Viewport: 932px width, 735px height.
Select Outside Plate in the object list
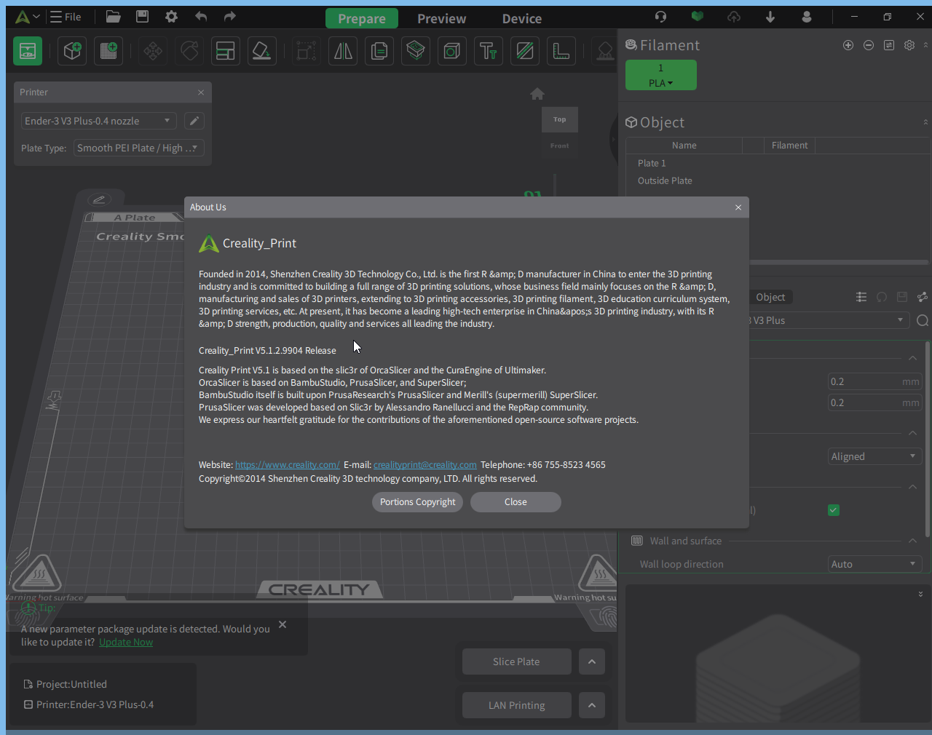pos(665,180)
